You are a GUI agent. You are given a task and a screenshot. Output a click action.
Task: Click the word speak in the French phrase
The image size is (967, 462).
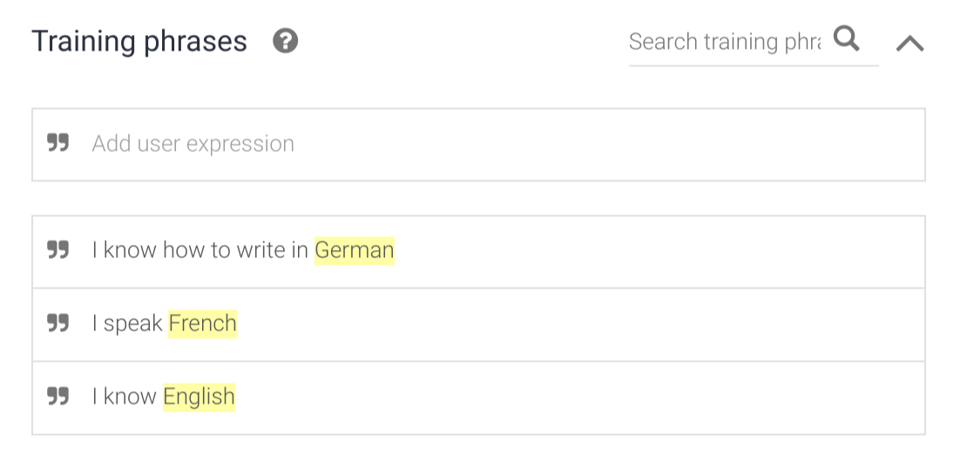point(133,323)
